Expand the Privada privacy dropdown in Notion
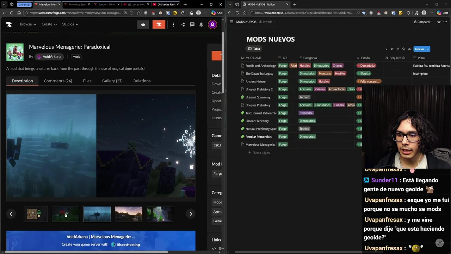Image resolution: width=451 pixels, height=254 pixels. [267, 22]
